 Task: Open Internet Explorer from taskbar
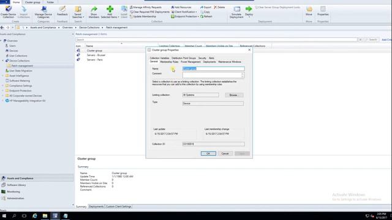point(35,216)
